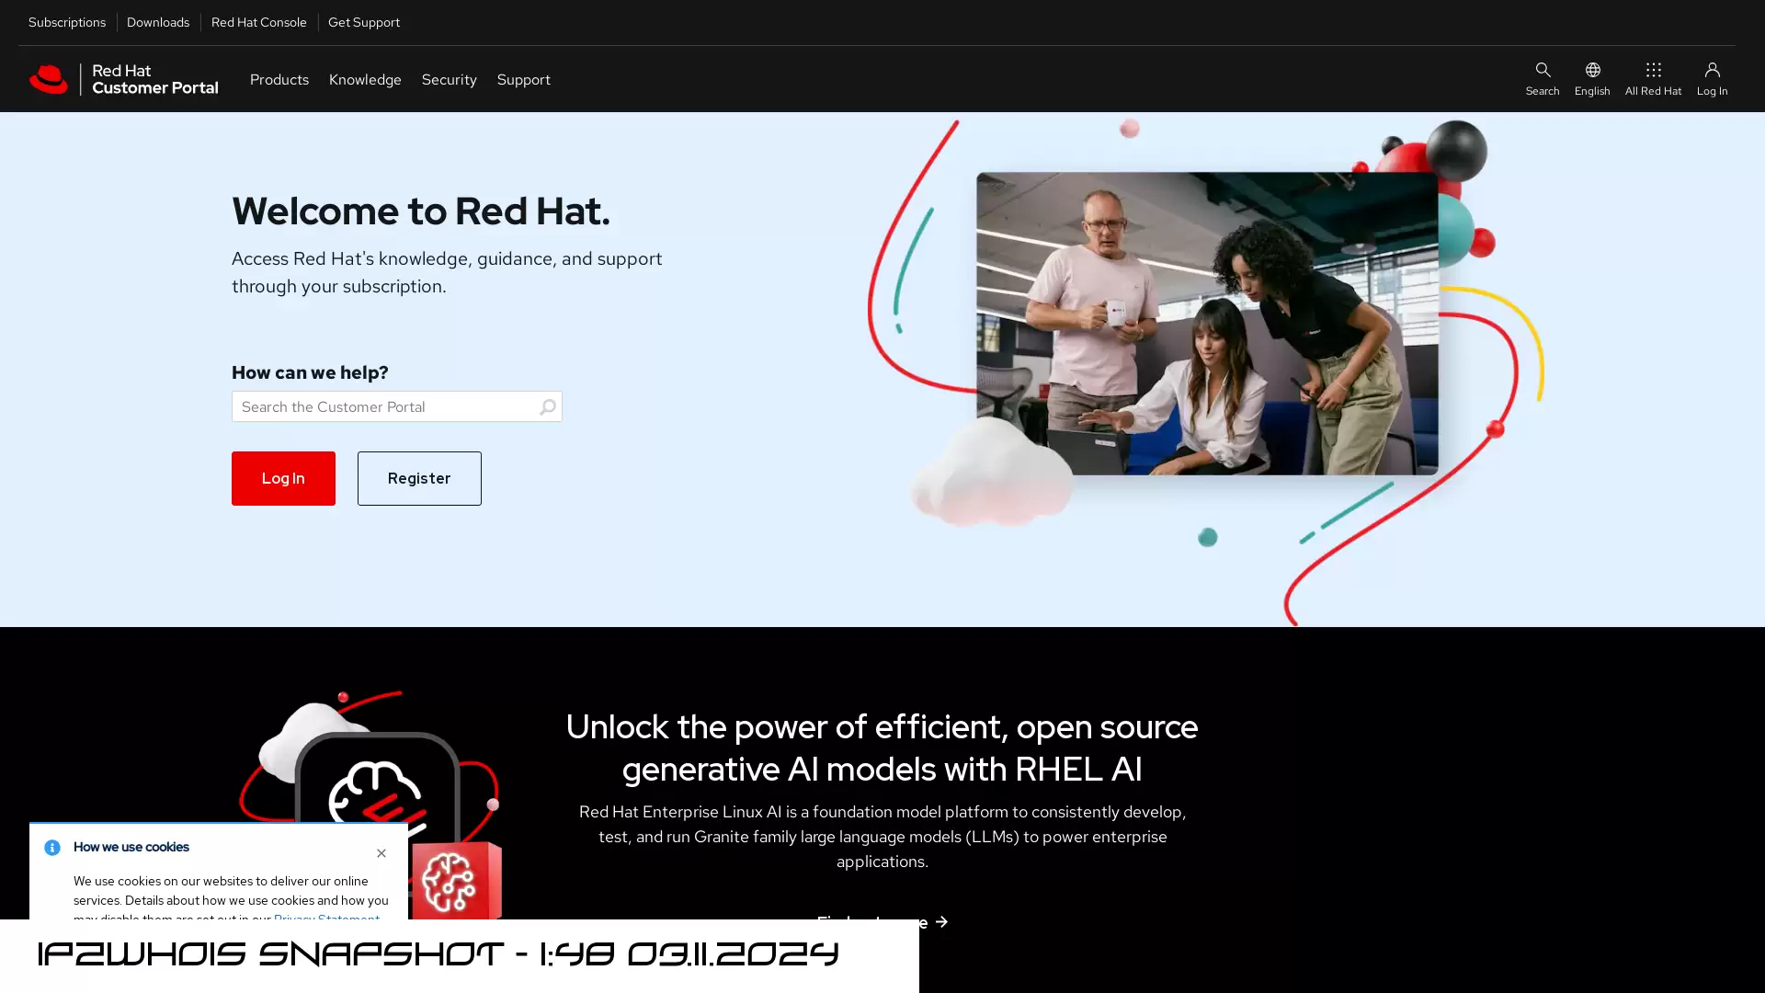Open the All Red Hat grid menu
This screenshot has width=1765, height=993.
(1652, 79)
